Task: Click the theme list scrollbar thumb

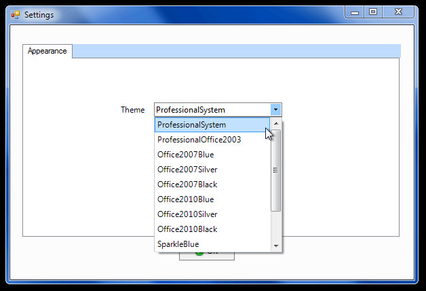Action: pyautogui.click(x=276, y=170)
